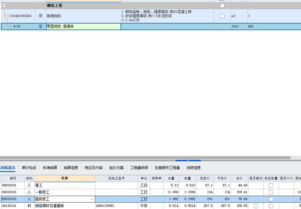Click the 市场价 value 201 for 高级技工
This screenshot has height=209, width=301.
(222, 199)
